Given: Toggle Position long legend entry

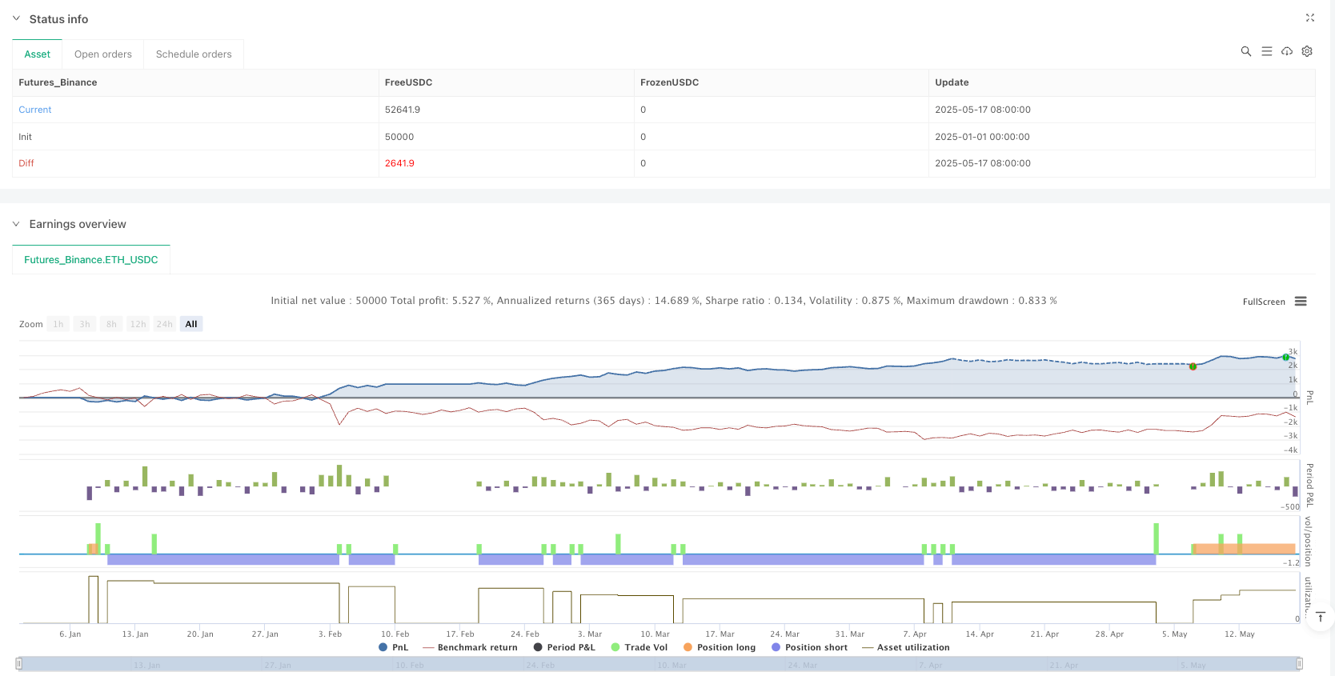Looking at the screenshot, I should click(719, 647).
